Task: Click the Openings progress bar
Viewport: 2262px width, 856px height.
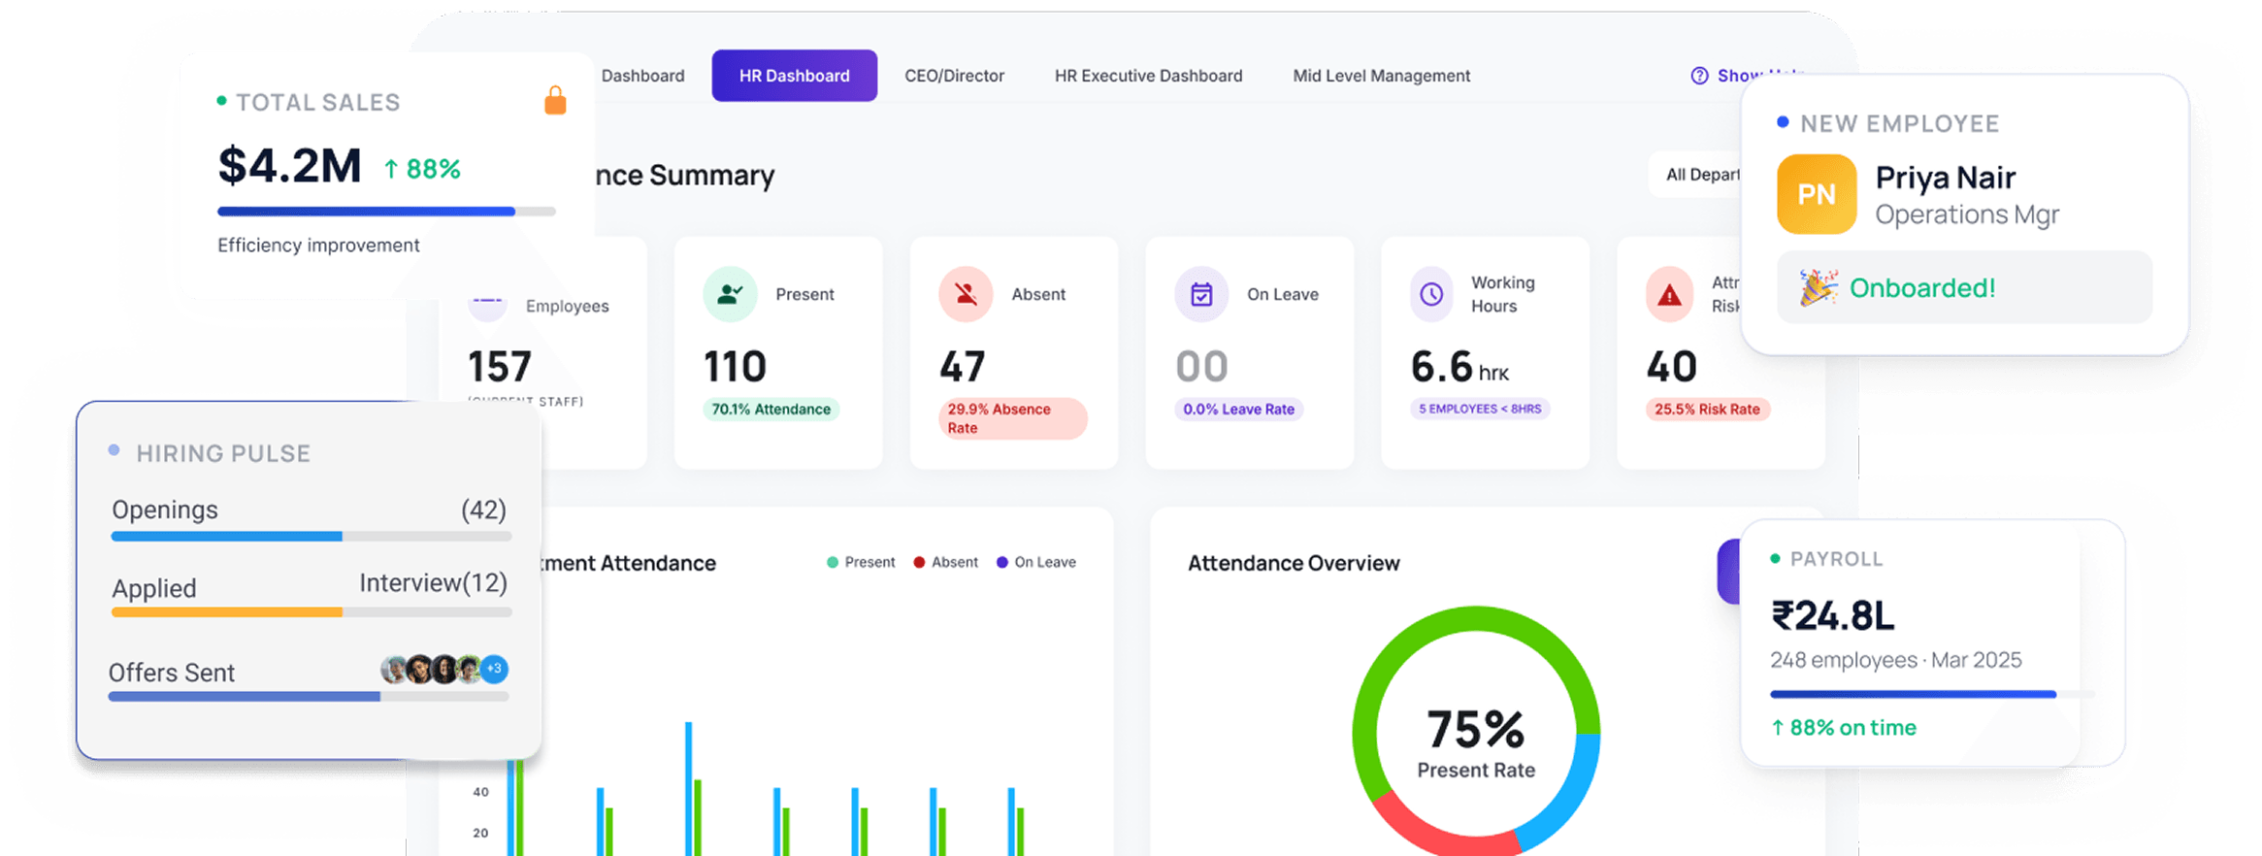Action: (x=311, y=537)
